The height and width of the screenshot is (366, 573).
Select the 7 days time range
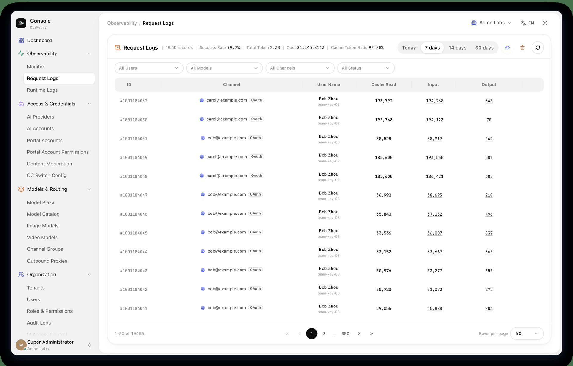coord(432,48)
